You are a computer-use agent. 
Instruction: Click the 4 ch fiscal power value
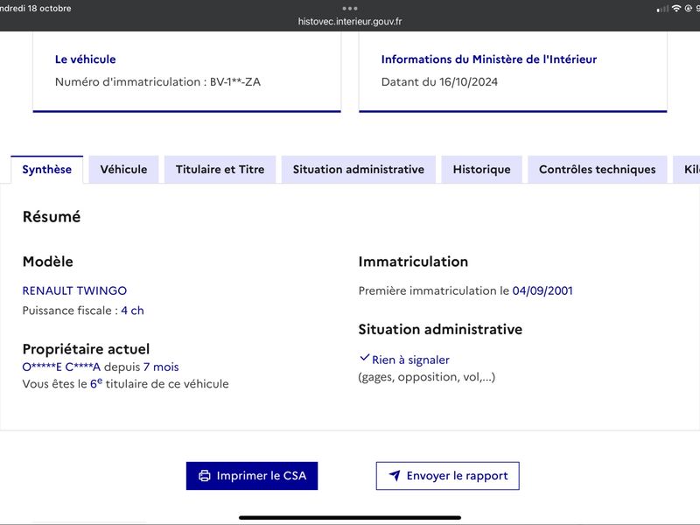pos(133,311)
